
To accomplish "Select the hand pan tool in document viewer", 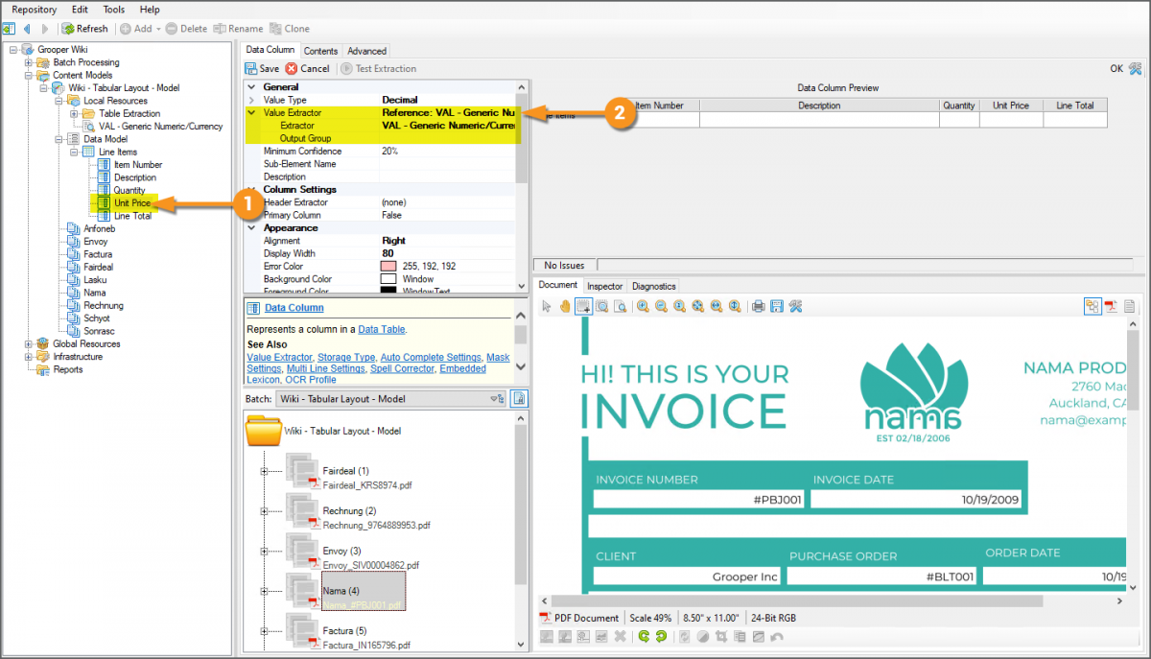I will coord(565,306).
